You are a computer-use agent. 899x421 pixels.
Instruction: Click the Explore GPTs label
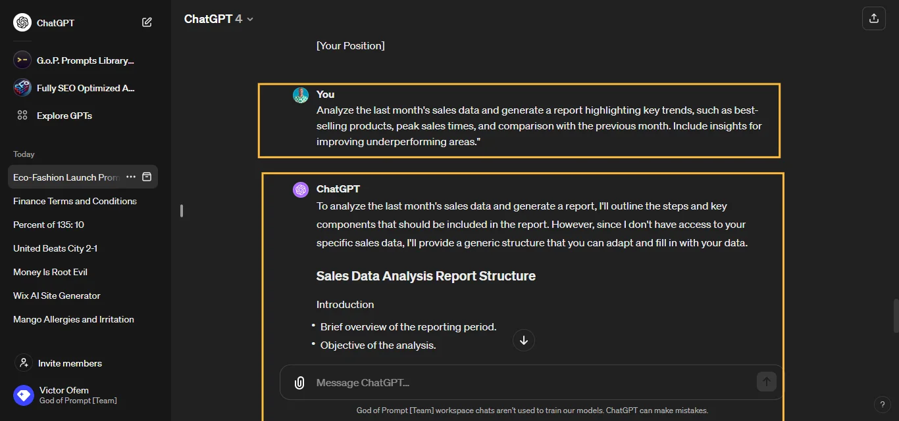point(64,116)
